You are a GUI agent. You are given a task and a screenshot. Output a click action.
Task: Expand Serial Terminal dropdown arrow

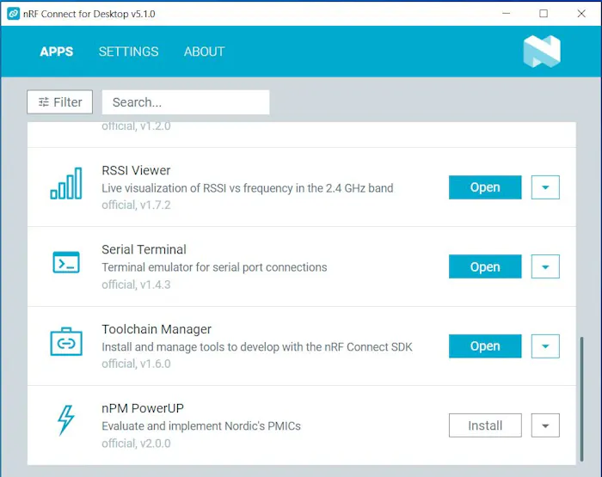[545, 266]
